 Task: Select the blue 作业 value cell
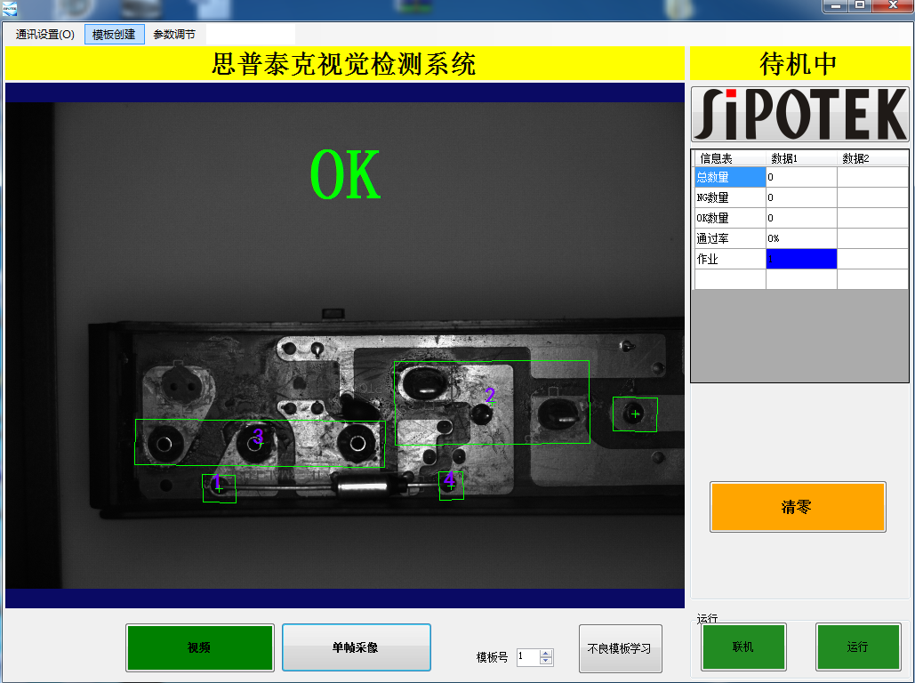point(801,259)
